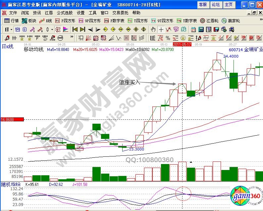Viewport: 263px width, 211px height.
Task: Toggle the P四方形 square chart
Action: (64, 21)
